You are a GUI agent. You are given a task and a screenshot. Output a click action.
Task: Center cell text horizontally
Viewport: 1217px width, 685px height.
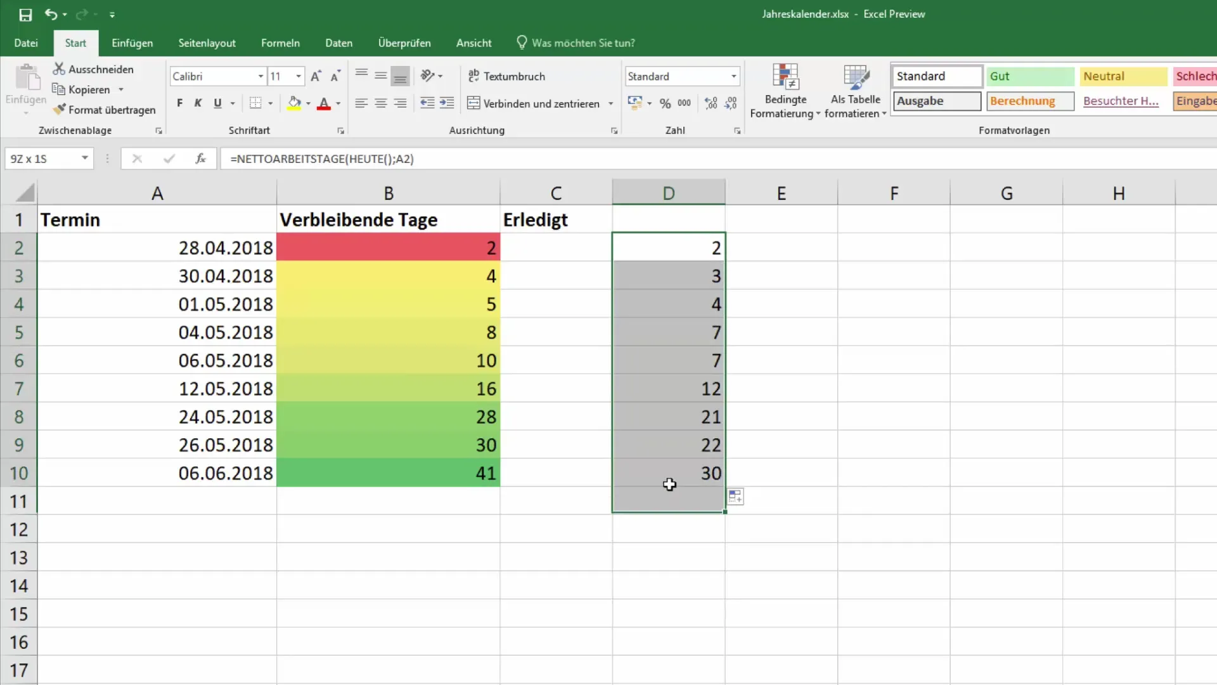(x=381, y=103)
